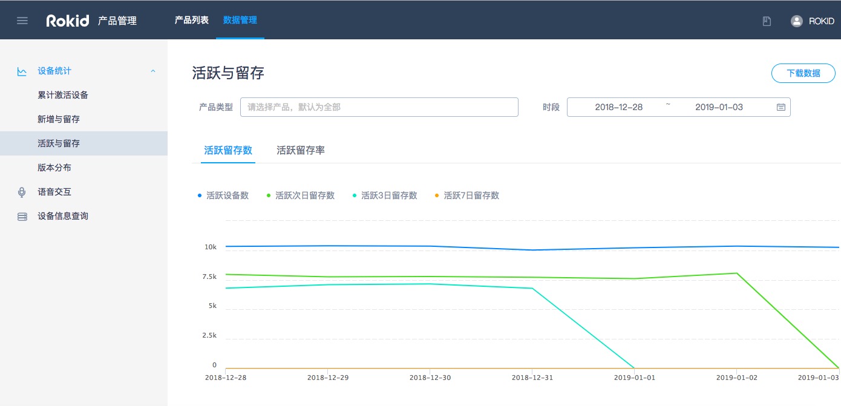
Task: Open the calendar icon in date range
Action: [x=781, y=107]
